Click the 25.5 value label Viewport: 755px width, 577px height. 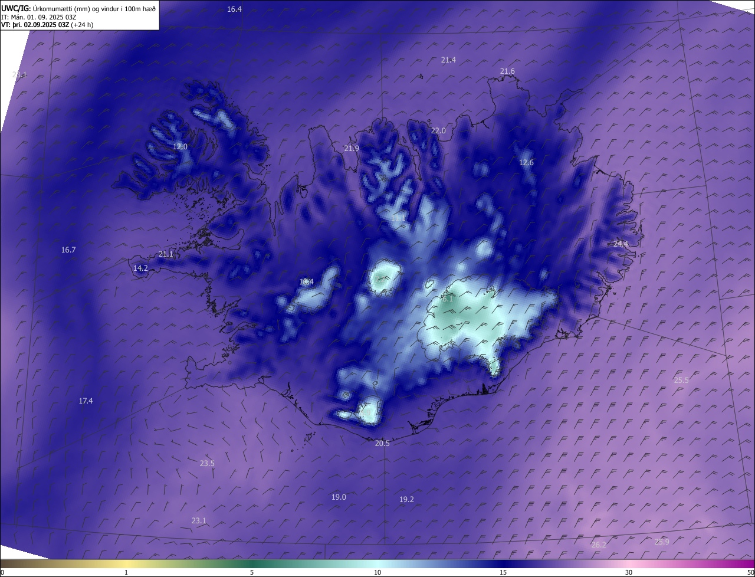681,381
